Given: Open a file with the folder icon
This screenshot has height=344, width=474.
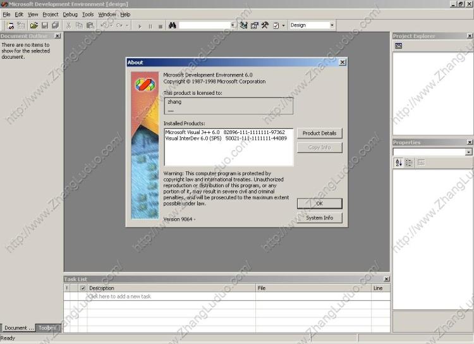Looking at the screenshot, I should [34, 25].
